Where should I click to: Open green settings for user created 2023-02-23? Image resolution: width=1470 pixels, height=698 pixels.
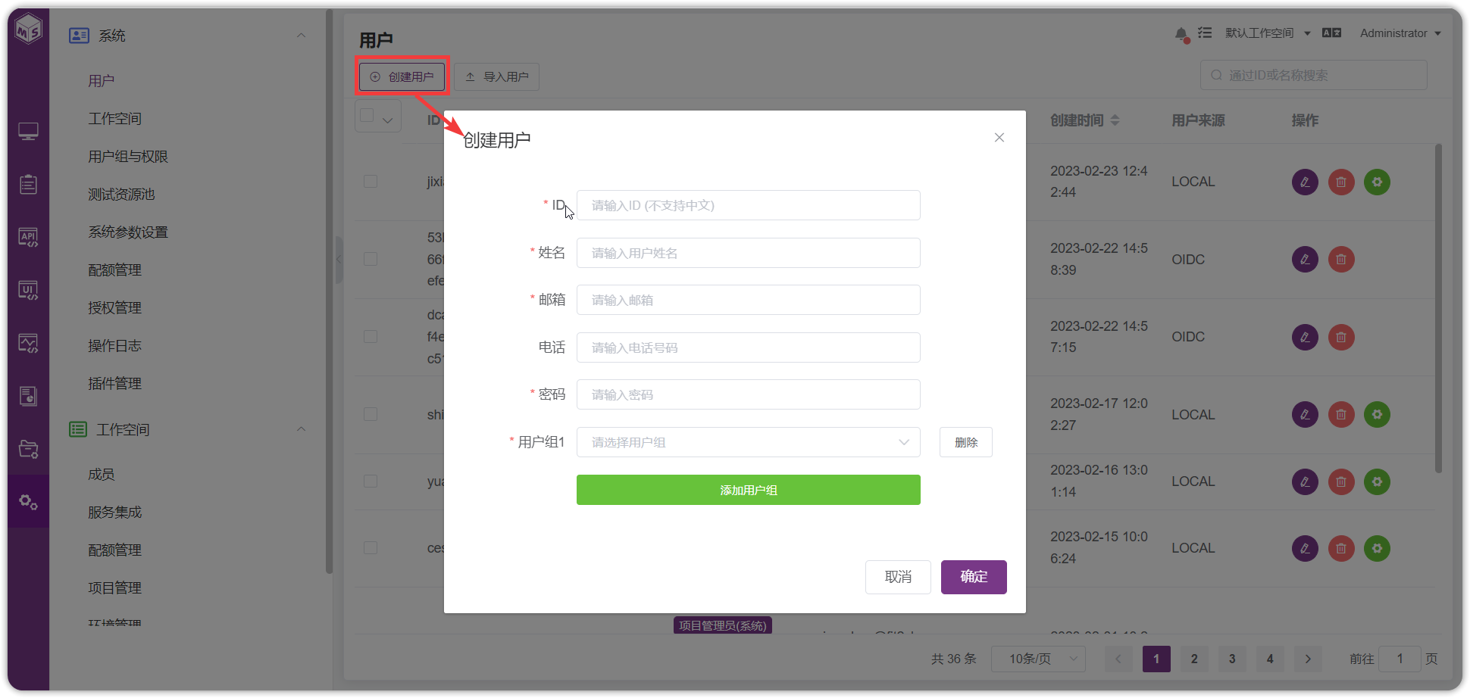(1378, 182)
